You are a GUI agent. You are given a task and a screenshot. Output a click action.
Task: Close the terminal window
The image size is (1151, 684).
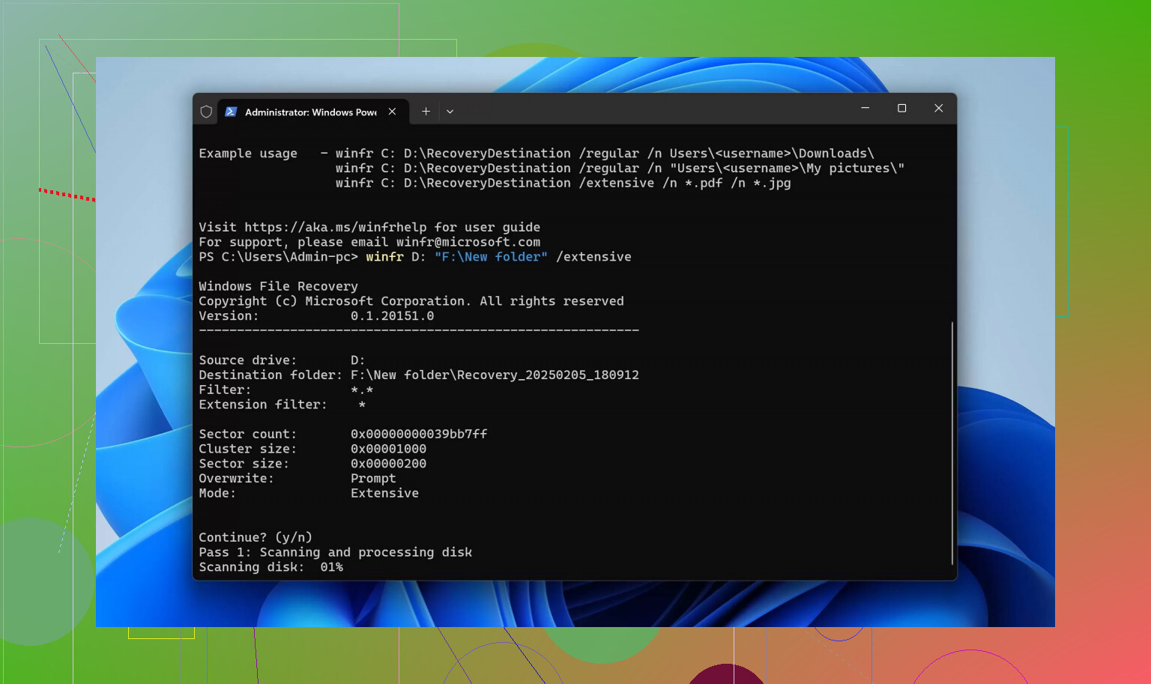938,109
